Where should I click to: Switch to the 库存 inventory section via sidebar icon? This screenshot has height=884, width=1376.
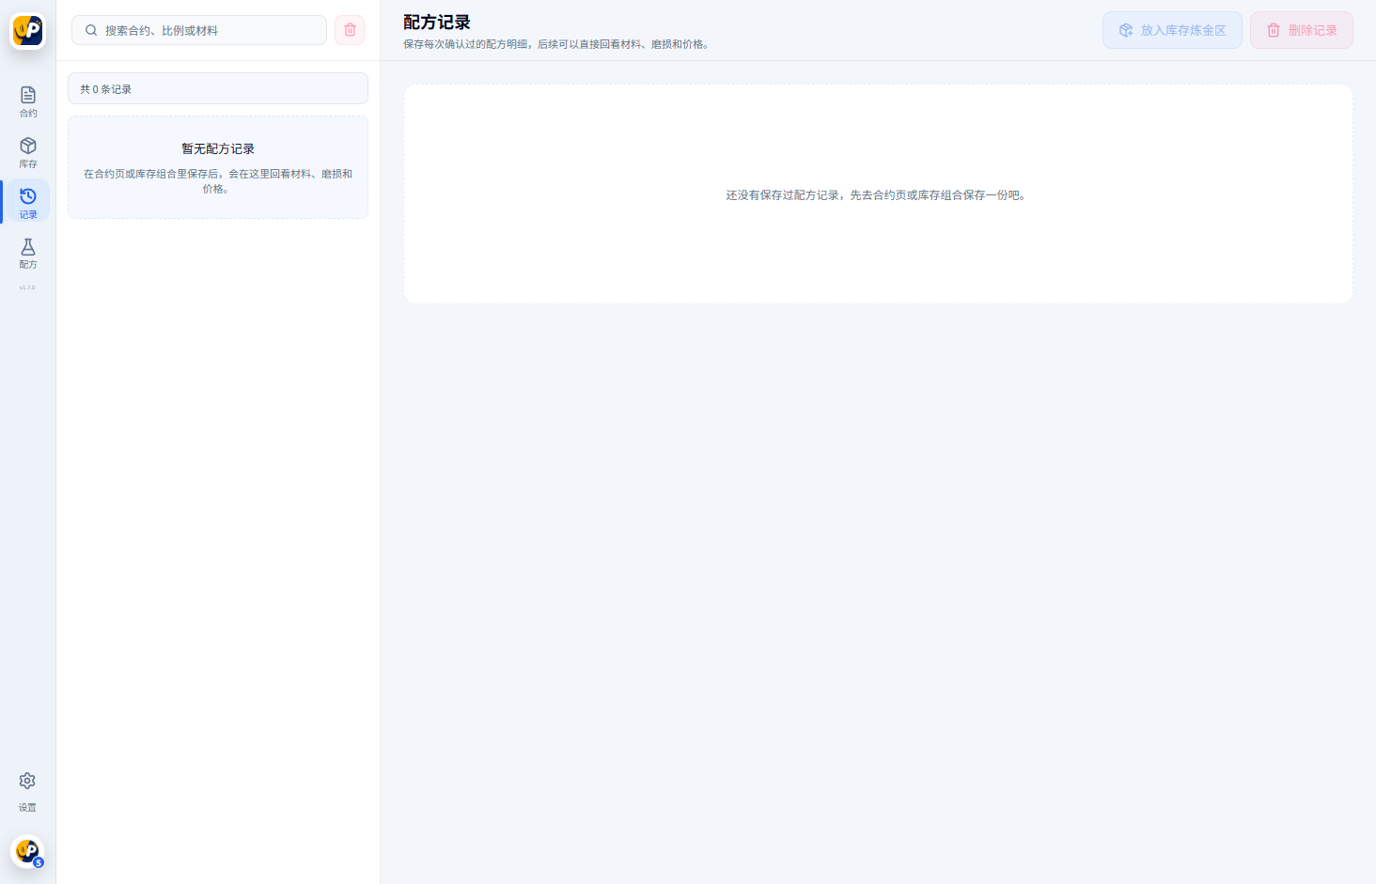coord(27,150)
